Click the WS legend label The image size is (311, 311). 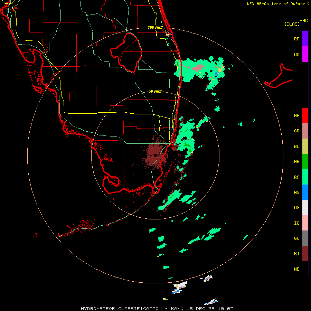point(296,192)
